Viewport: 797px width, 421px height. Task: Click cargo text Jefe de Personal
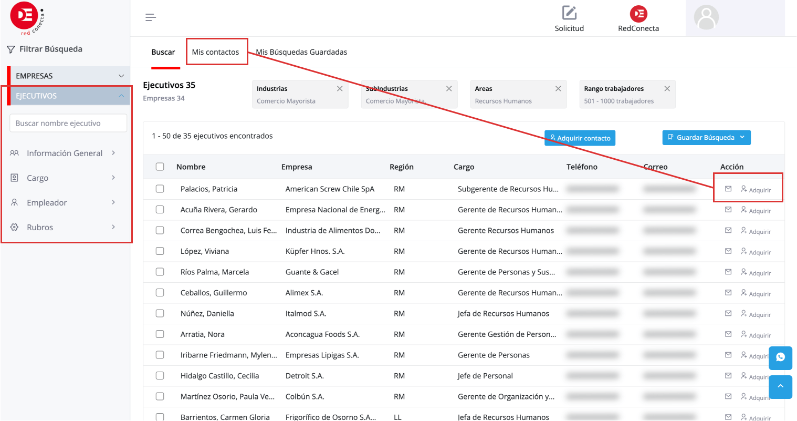tap(485, 376)
